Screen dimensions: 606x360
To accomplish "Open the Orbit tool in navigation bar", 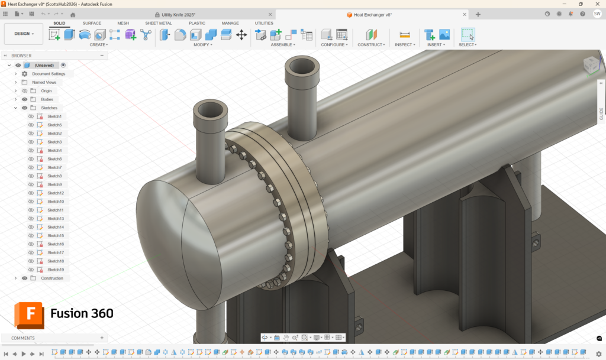I will point(265,338).
